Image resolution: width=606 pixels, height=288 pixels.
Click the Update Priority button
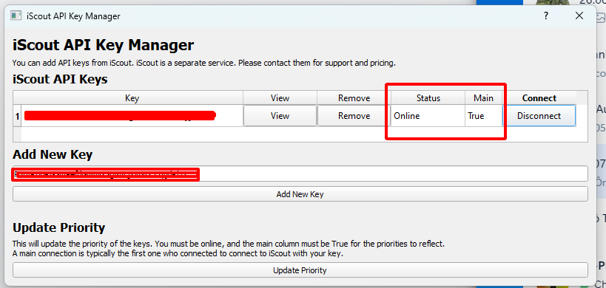300,270
